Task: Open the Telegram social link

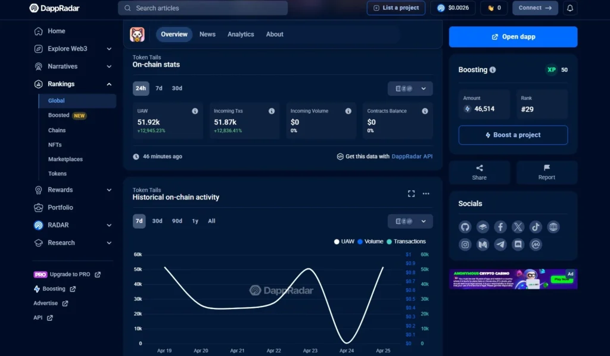Action: (x=500, y=245)
